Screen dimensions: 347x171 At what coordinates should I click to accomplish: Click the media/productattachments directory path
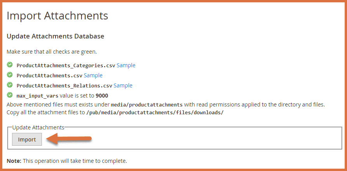click(147, 105)
